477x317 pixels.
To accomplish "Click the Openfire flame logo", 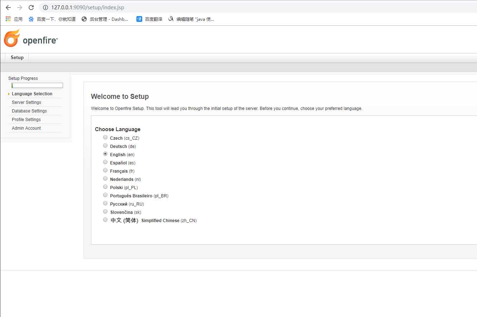I will 11,38.
